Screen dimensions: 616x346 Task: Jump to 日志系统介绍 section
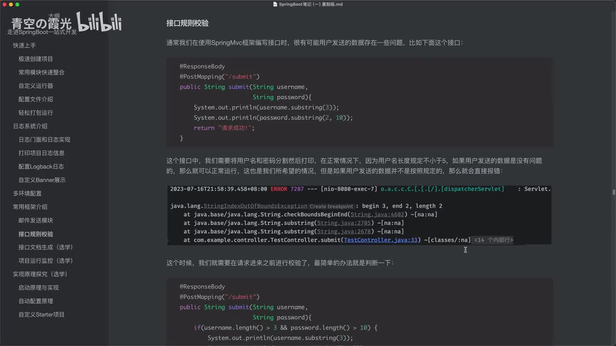(30, 126)
